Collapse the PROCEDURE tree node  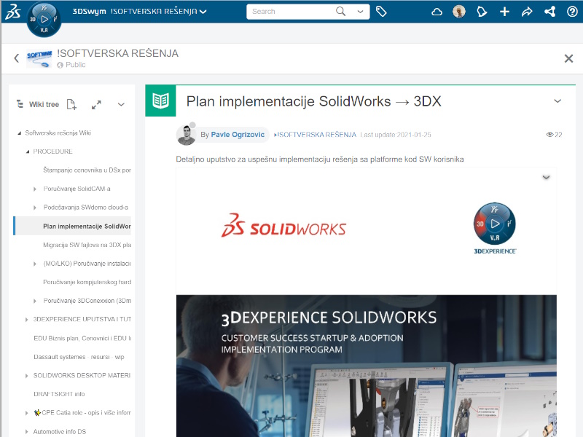coord(27,151)
